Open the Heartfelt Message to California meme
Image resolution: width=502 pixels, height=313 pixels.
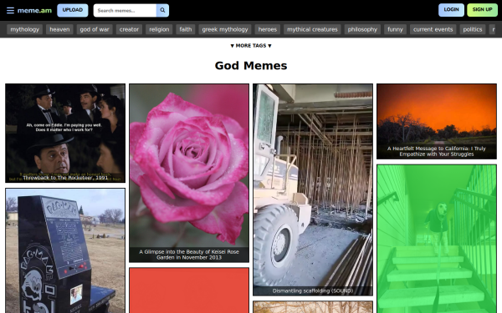pyautogui.click(x=437, y=121)
